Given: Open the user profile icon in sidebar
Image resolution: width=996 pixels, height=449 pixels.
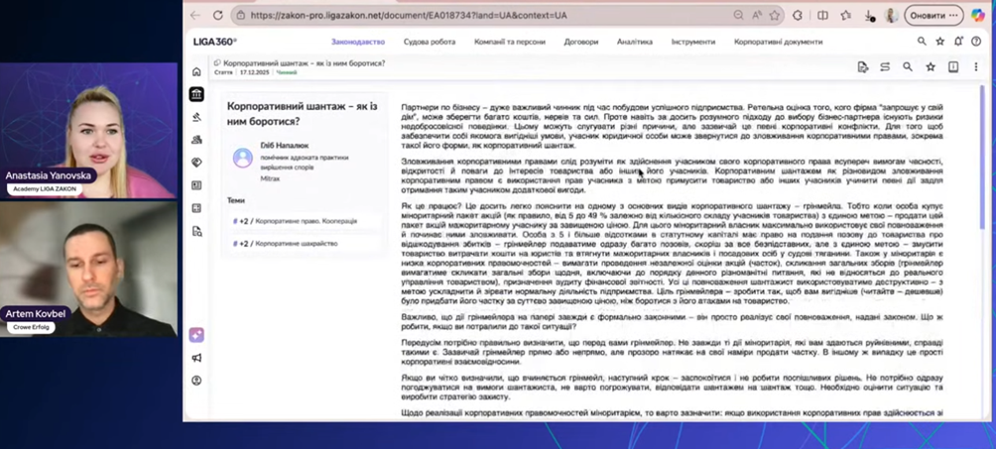Looking at the screenshot, I should click(x=196, y=381).
